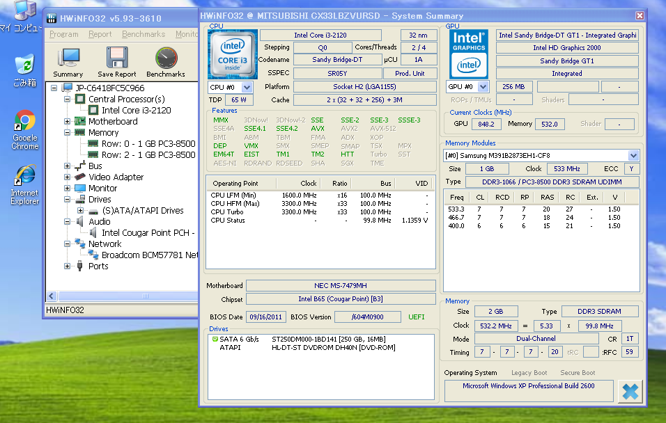
Task: Select Intel Core i3-2120 in the tree
Action: click(136, 110)
